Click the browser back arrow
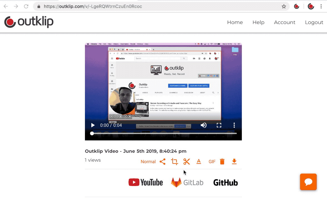The width and height of the screenshot is (327, 199). [6, 6]
